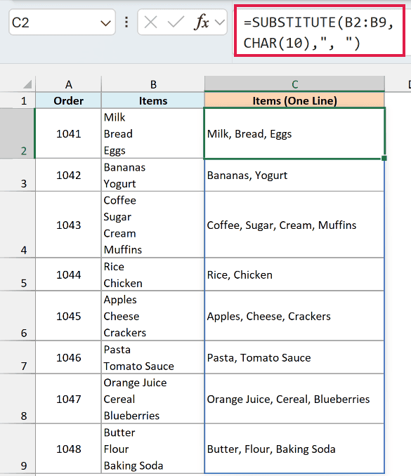Select cell with order 1047
Image resolution: width=411 pixels, height=476 pixels.
(68, 399)
